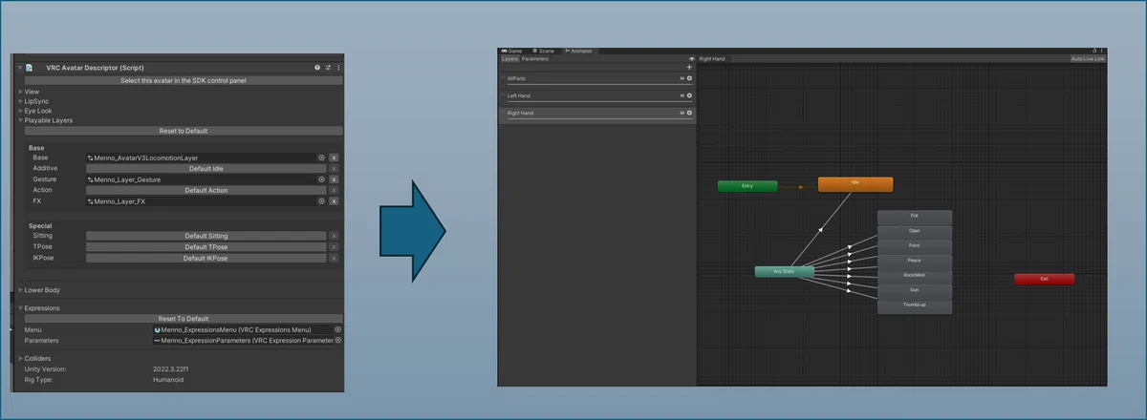Select the red Exit node
Viewport: 1147px width, 420px height.
pyautogui.click(x=1044, y=280)
